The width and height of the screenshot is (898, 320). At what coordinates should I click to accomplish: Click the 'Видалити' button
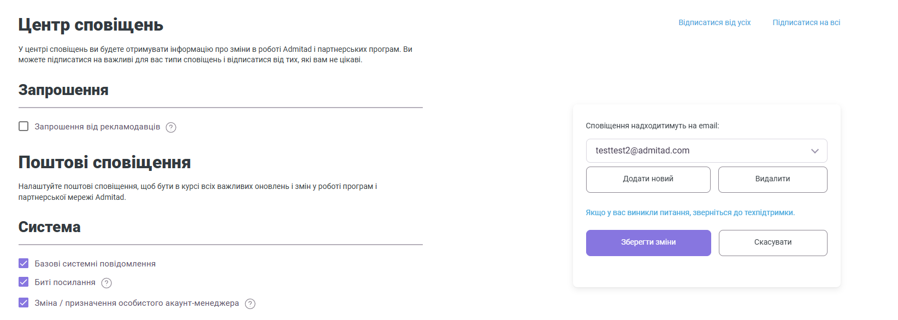(x=772, y=179)
